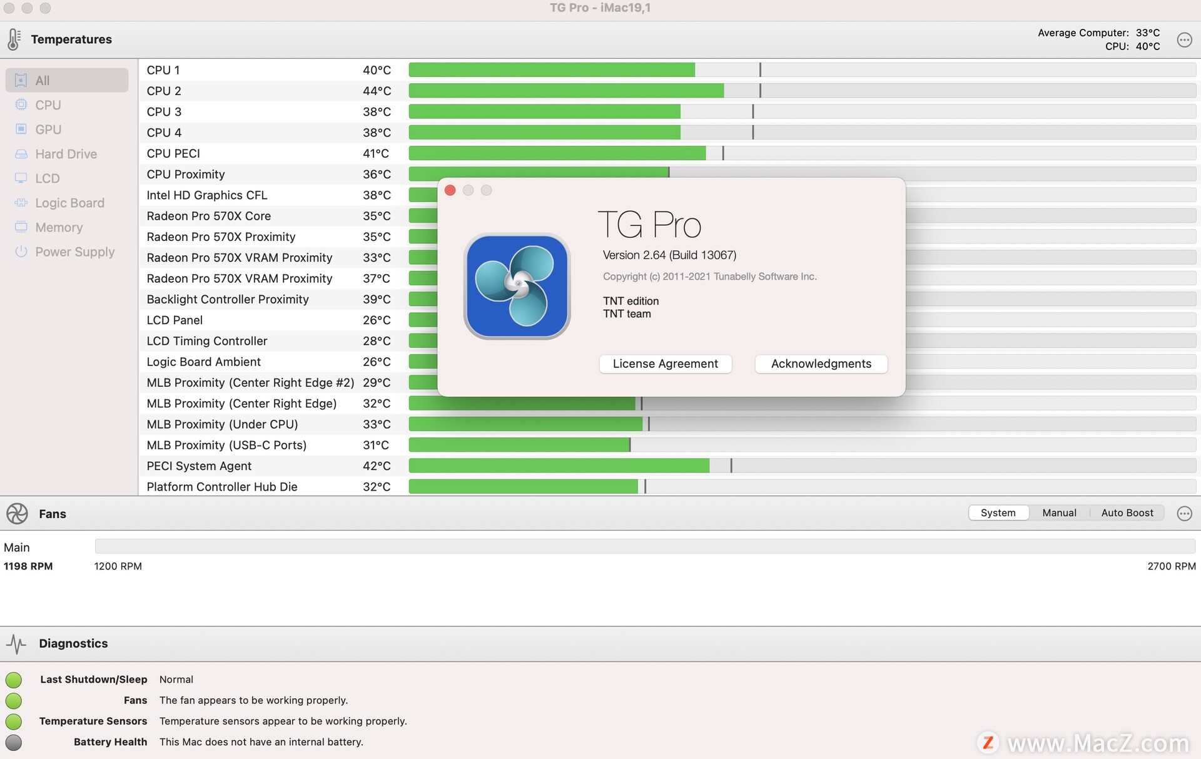Screen dimensions: 1201x759
Task: Close the TG Pro about dialog
Action: click(450, 190)
